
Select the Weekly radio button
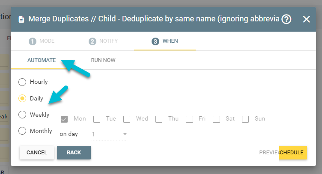tap(22, 115)
